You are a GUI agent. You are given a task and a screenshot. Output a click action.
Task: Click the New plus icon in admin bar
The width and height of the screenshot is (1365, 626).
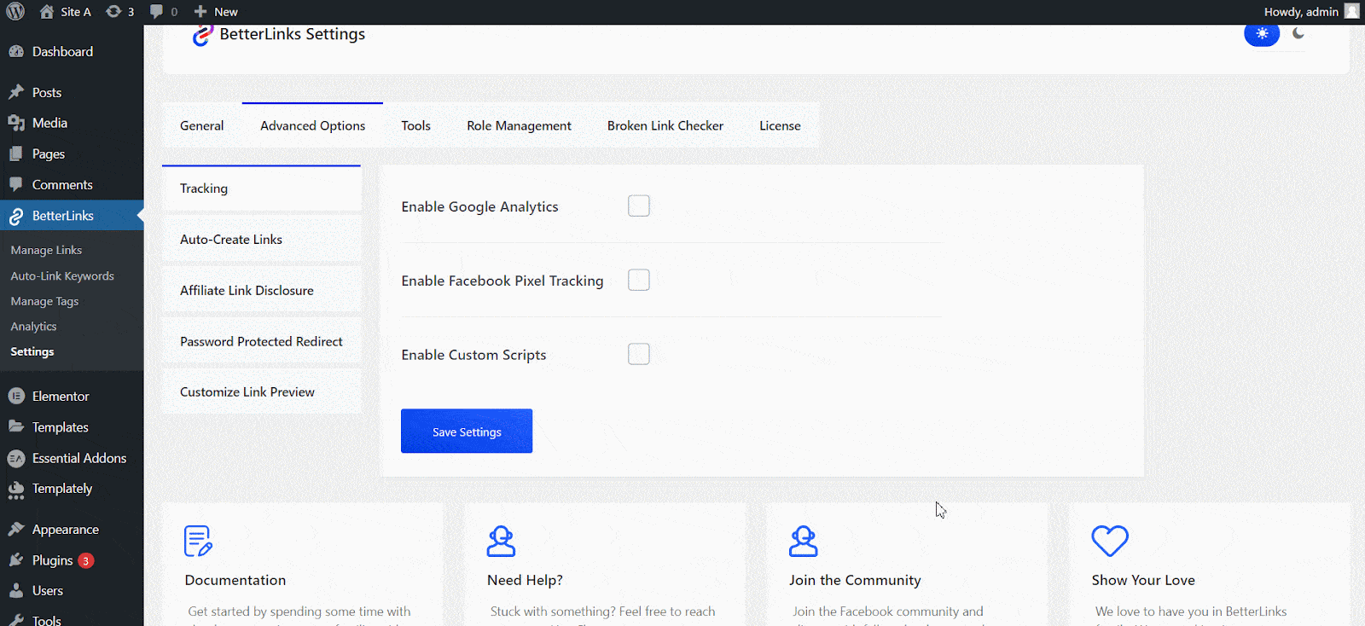click(x=200, y=12)
